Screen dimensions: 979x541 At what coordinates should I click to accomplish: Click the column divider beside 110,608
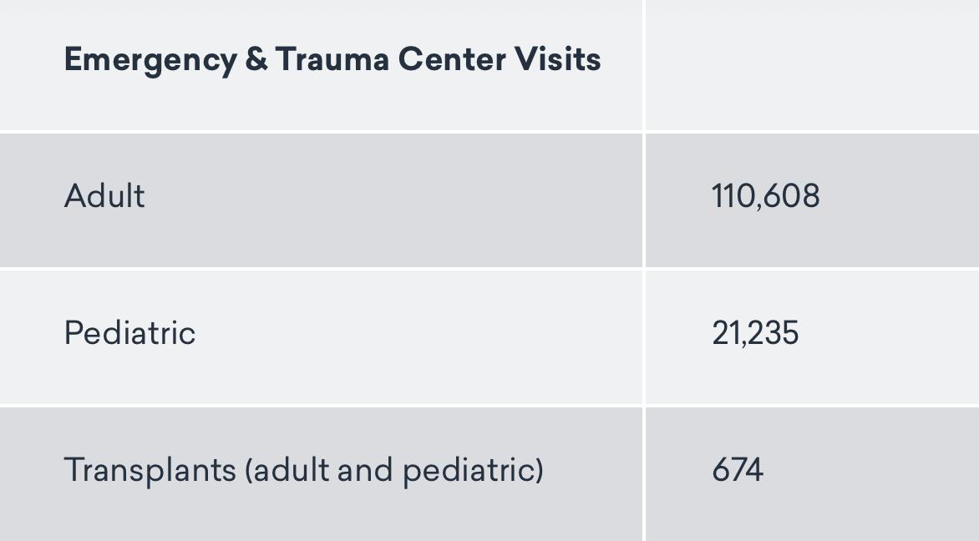[644, 200]
